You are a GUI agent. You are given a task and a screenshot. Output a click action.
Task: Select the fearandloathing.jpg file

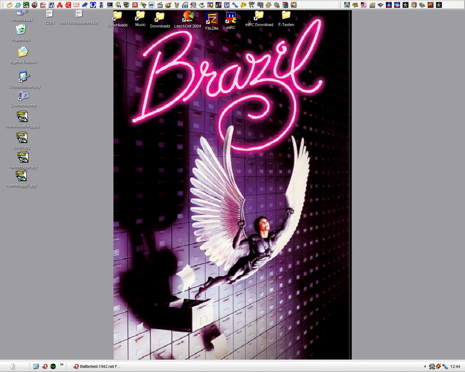[22, 120]
